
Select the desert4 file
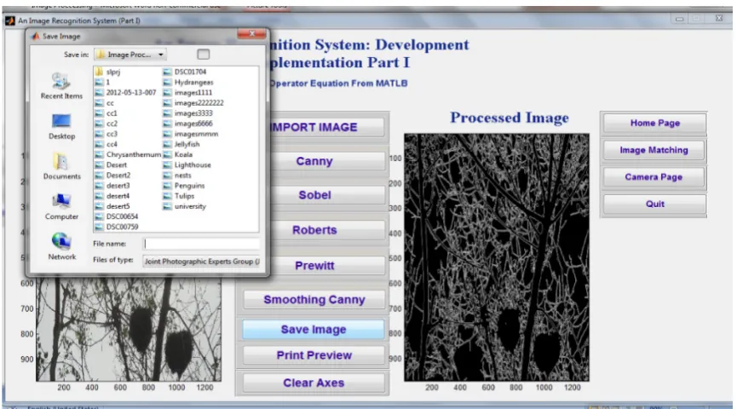pos(112,196)
